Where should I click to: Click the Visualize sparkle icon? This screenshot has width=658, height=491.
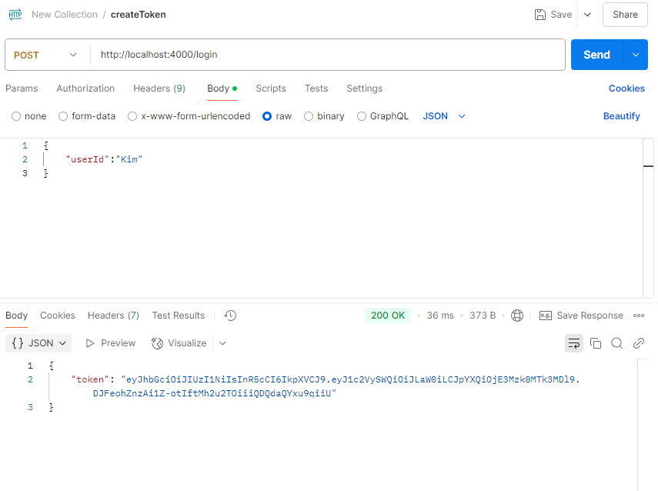(157, 343)
